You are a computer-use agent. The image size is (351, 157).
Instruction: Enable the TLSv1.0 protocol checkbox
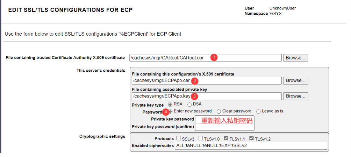[201, 138]
